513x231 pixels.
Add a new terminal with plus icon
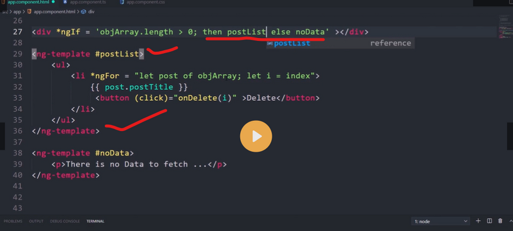[x=478, y=221]
